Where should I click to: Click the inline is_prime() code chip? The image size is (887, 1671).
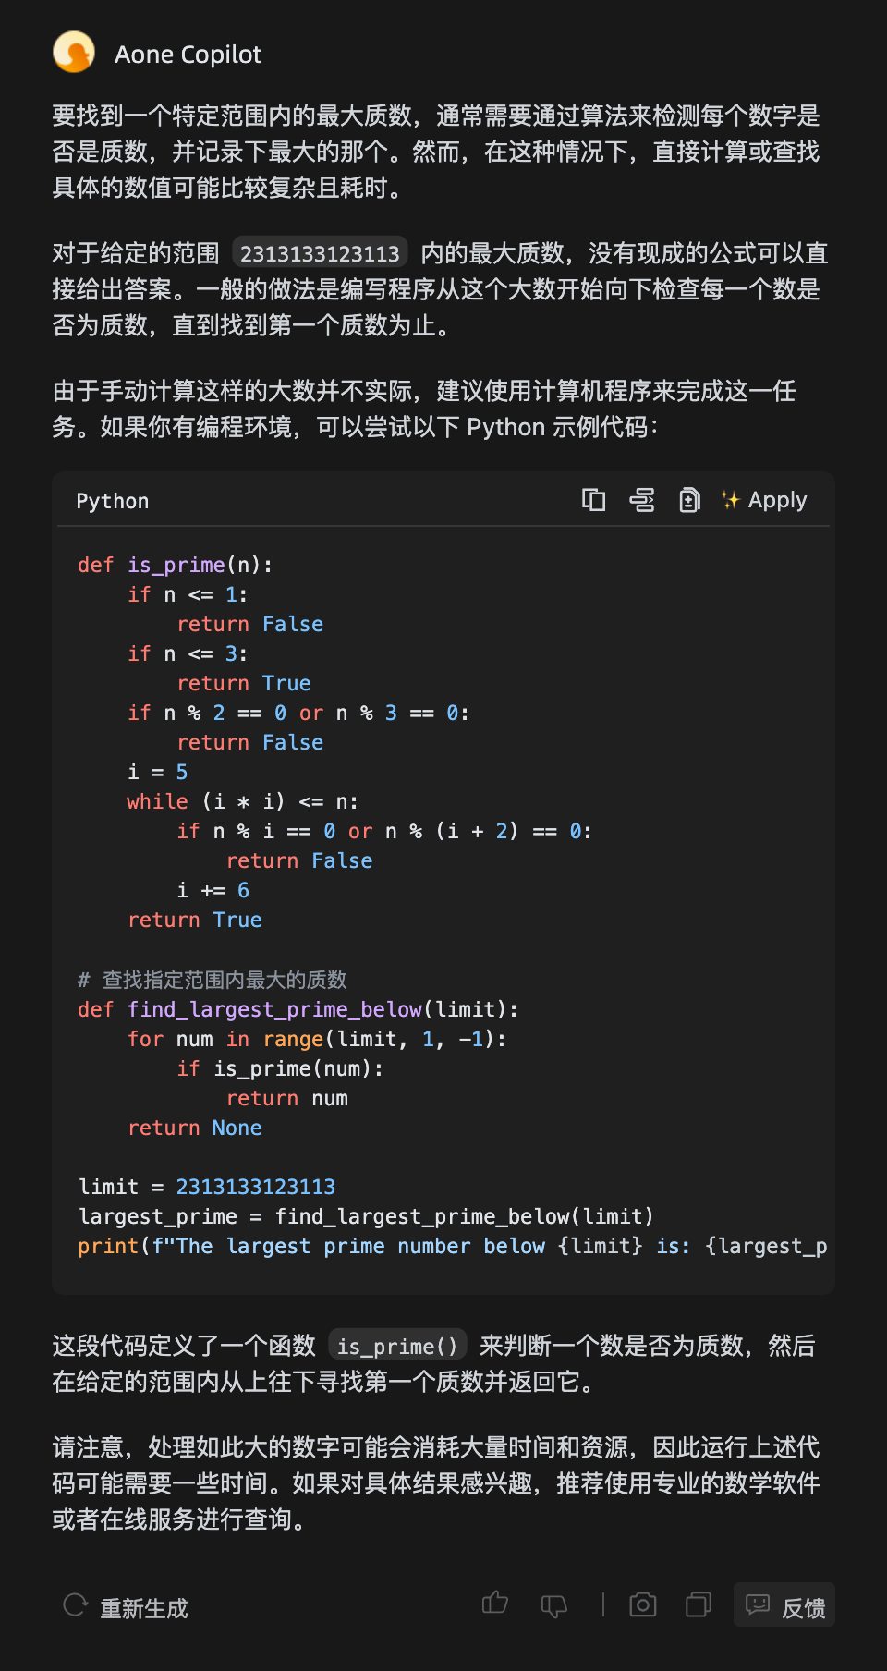coord(397,1346)
